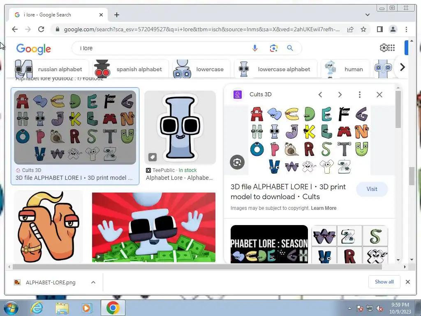Screen dimensions: 421x316
Task: Open Chrome three-dot menu
Action: [406, 29]
